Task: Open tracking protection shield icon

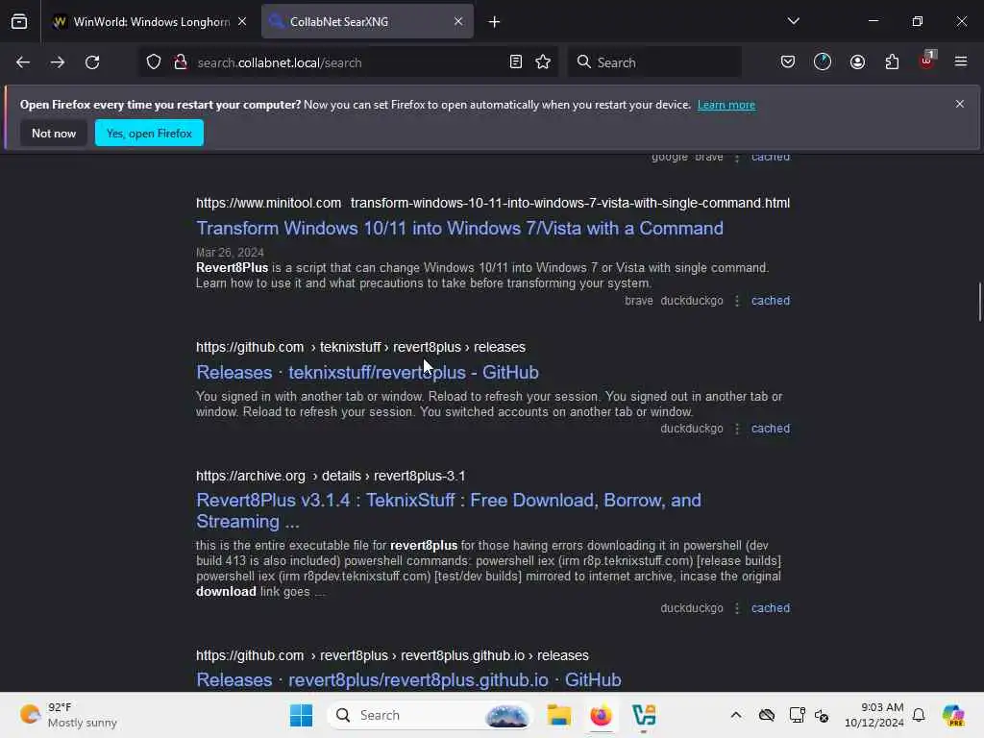Action: (x=154, y=62)
